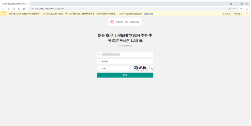The width and height of the screenshot is (251, 126).
Task: Refresh the ZcMh captcha image
Action: point(142,68)
